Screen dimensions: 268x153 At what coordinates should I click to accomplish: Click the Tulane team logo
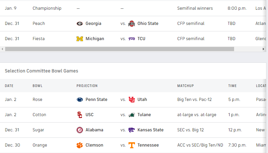tap(132, 115)
